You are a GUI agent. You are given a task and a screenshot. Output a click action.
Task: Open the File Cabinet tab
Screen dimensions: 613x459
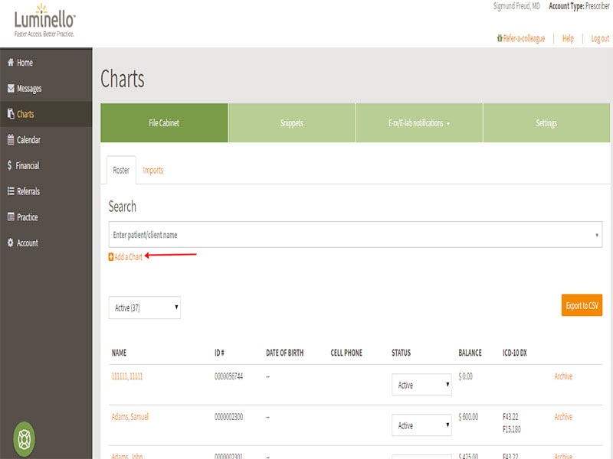click(x=164, y=123)
